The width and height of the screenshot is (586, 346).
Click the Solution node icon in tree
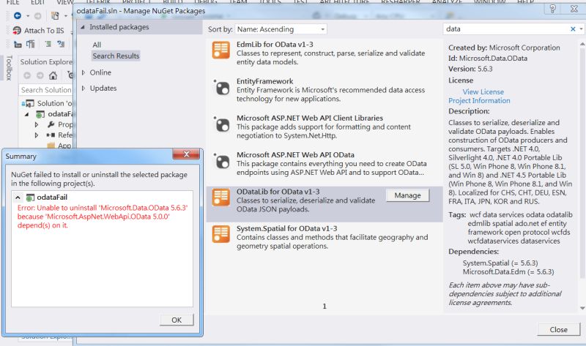pyautogui.click(x=28, y=103)
